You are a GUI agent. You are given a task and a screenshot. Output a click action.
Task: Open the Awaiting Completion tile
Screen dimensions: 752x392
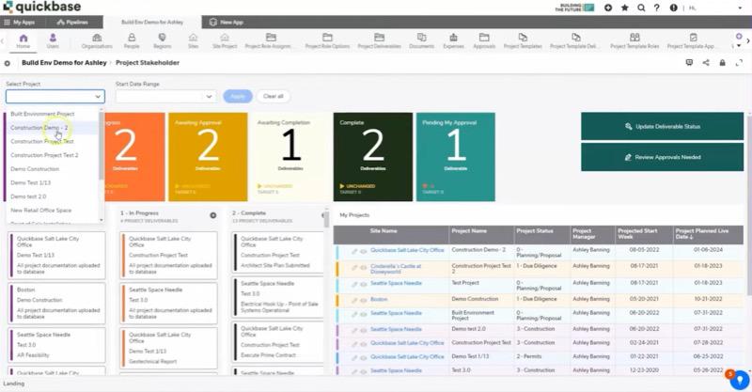(290, 157)
